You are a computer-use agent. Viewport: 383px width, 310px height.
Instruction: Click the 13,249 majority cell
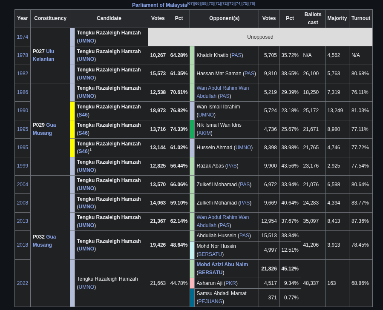point(337,111)
